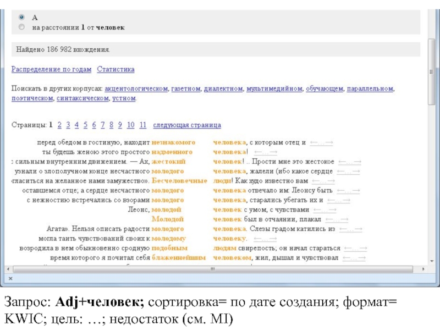Click "следующая страница" to advance

coord(187,125)
